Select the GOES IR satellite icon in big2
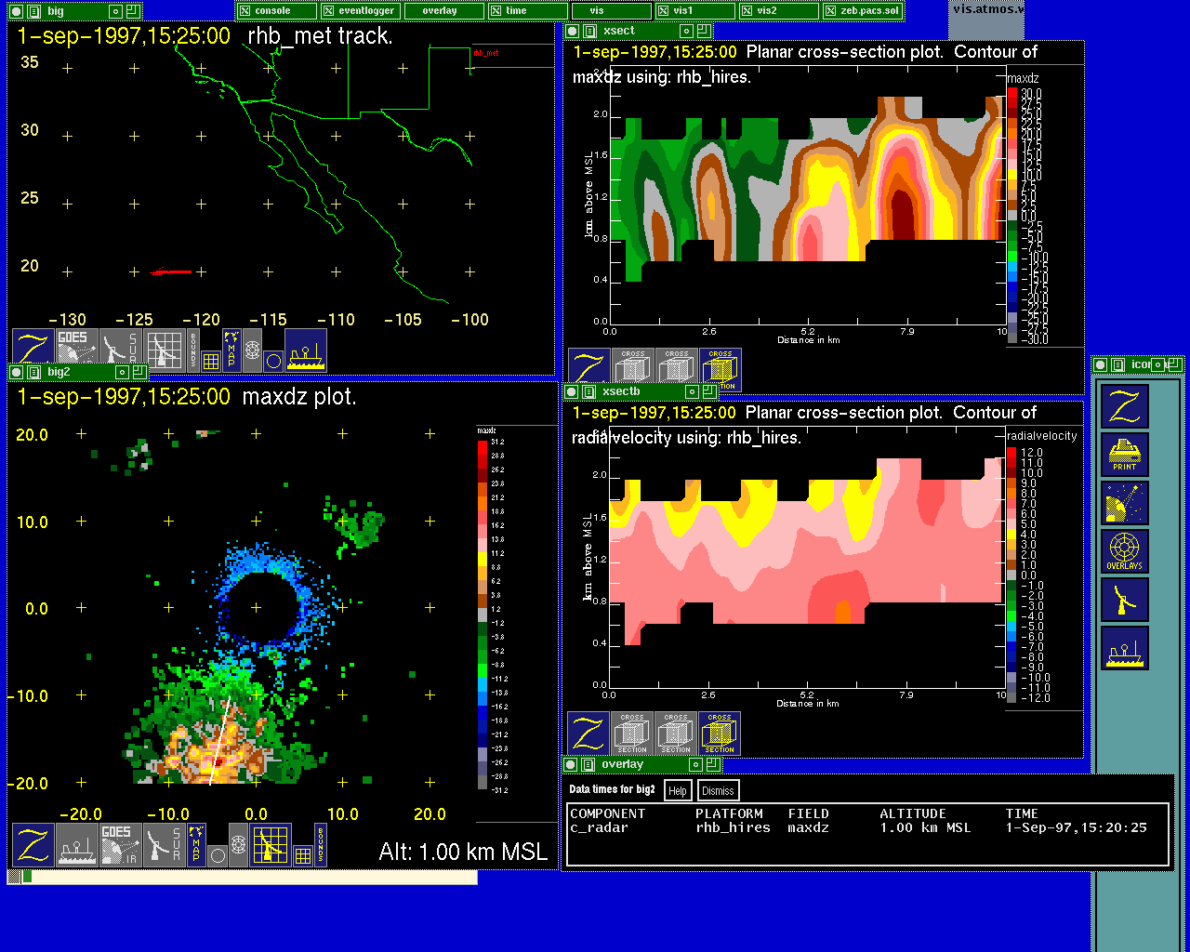1190x952 pixels. tap(121, 845)
